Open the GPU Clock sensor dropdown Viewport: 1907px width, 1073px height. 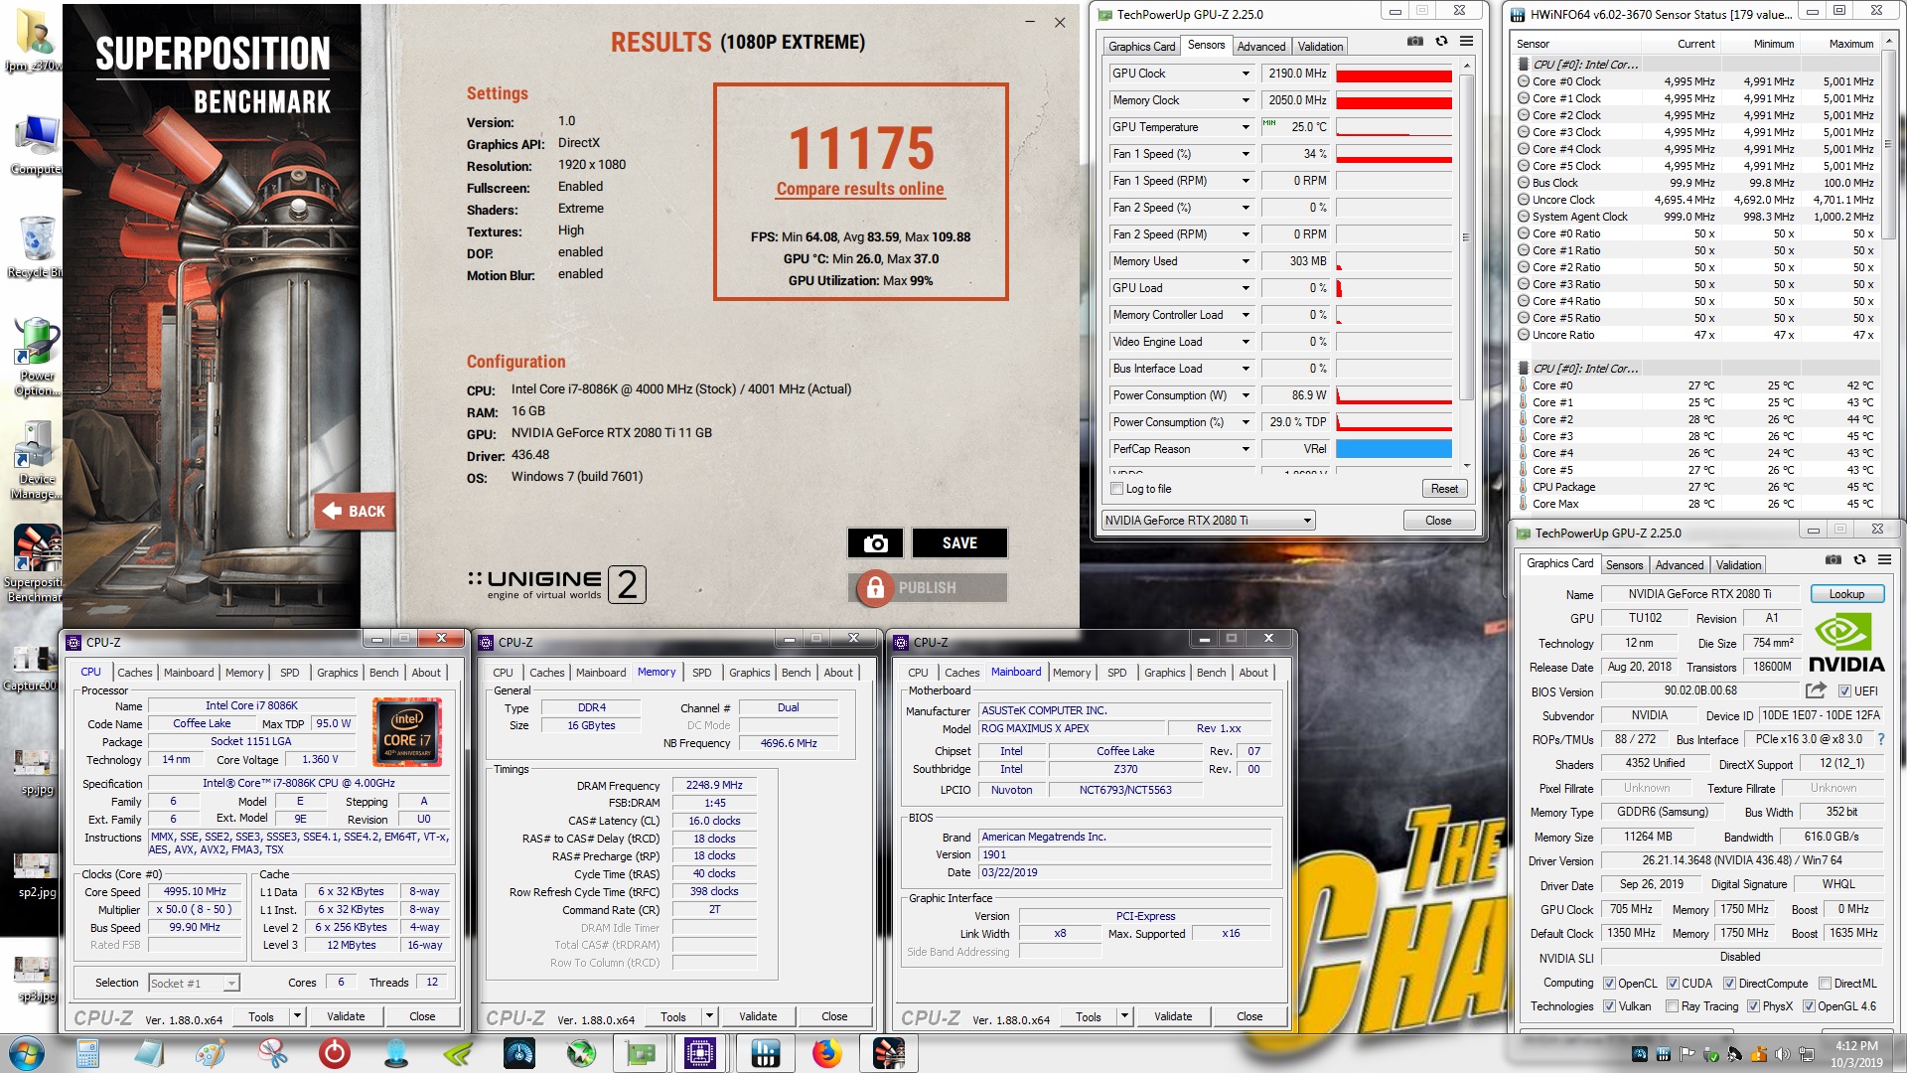pos(1246,74)
